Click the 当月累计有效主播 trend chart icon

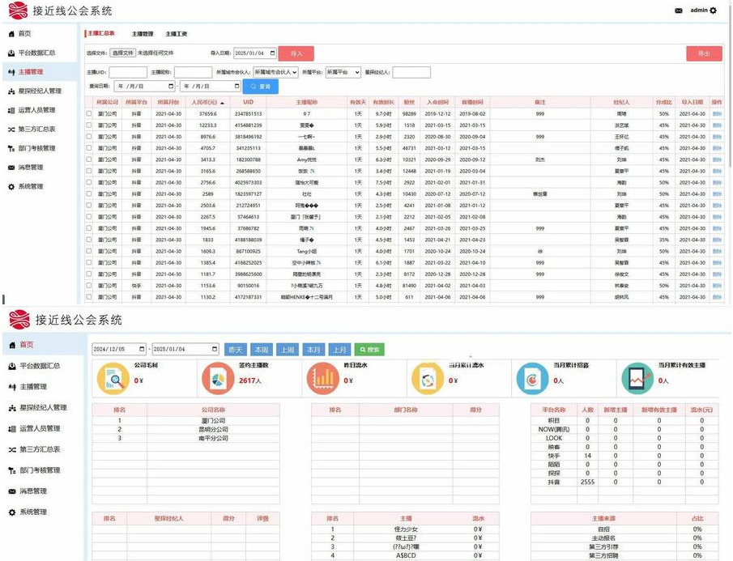(x=637, y=379)
